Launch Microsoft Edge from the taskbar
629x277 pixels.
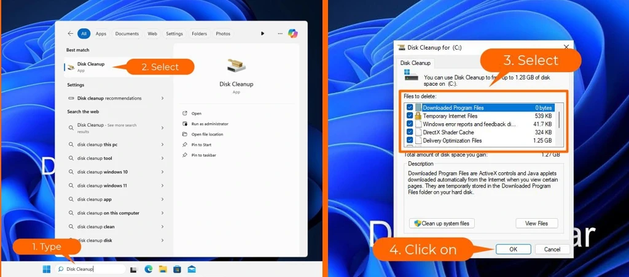[149, 269]
